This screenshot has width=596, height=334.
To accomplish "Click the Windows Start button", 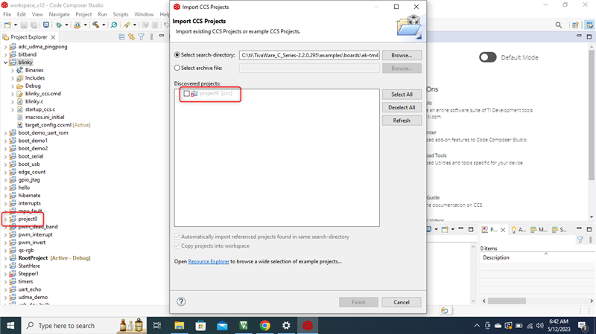I will point(10,326).
